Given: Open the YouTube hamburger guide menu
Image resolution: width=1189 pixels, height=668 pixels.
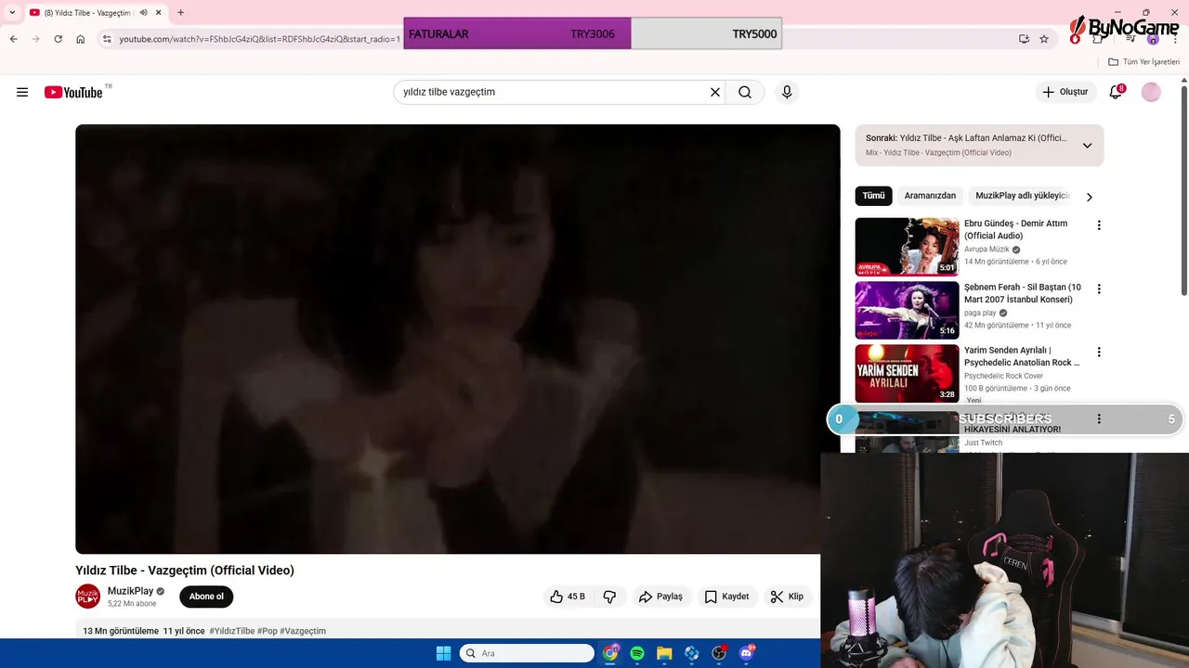Looking at the screenshot, I should [x=22, y=92].
